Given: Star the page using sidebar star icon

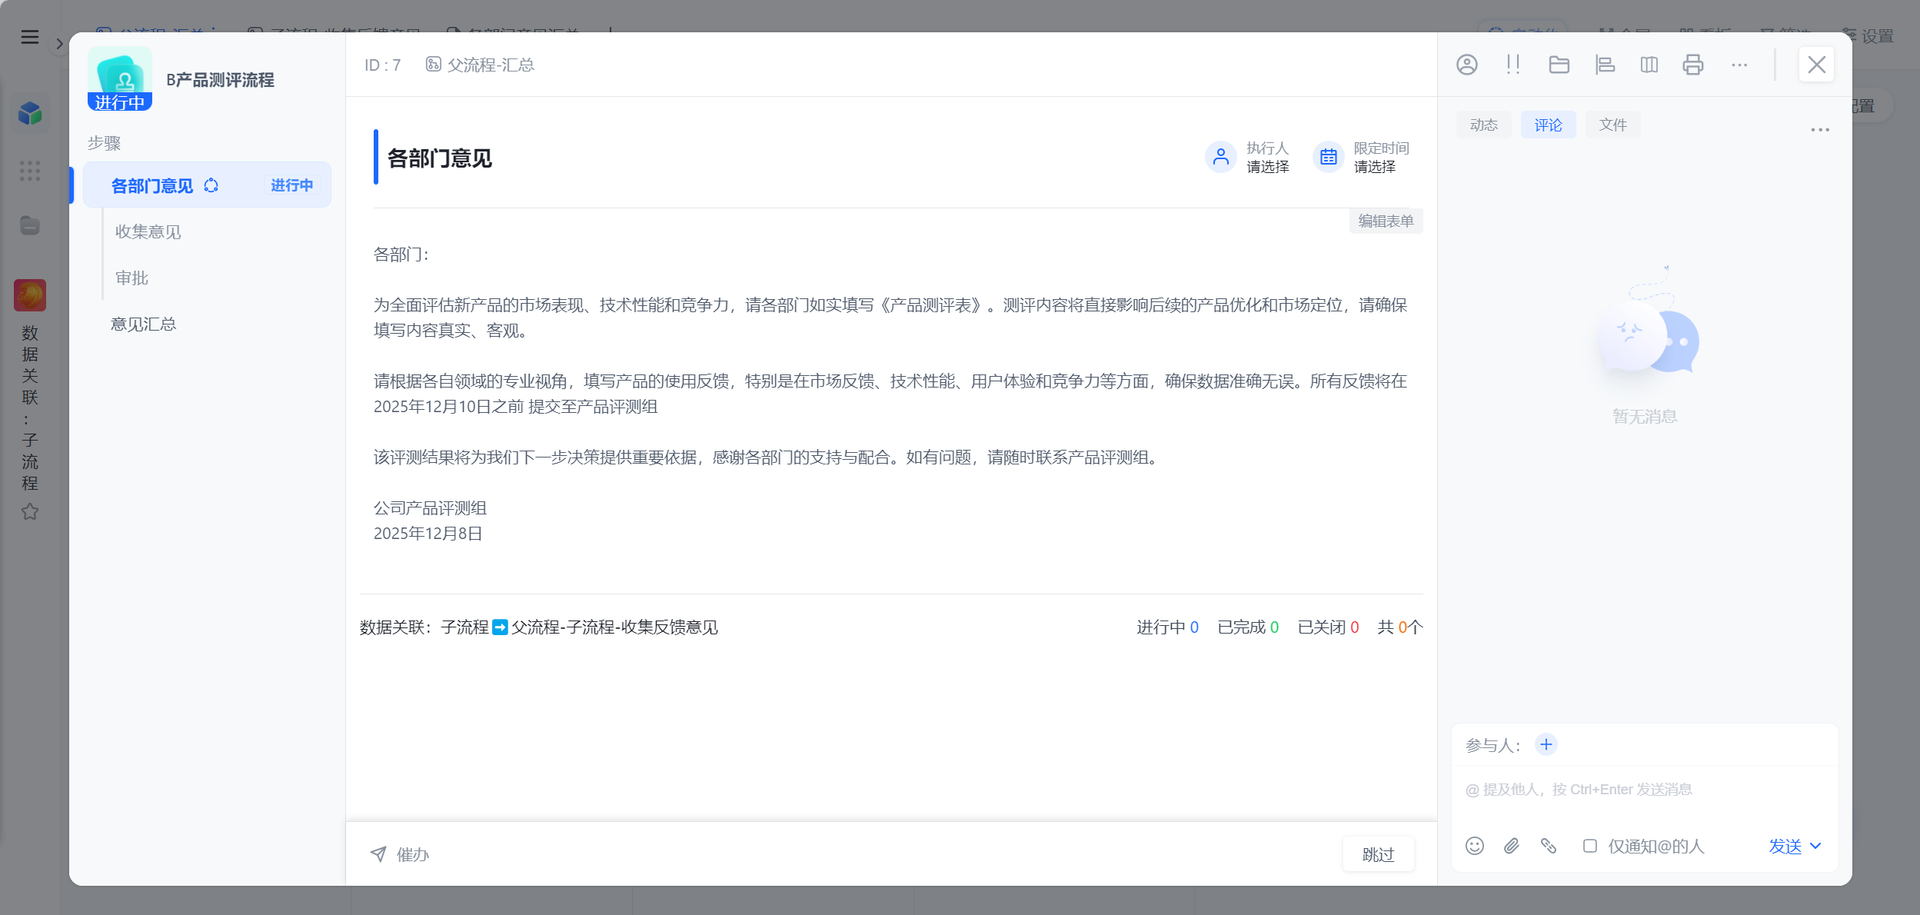Looking at the screenshot, I should click(x=30, y=511).
